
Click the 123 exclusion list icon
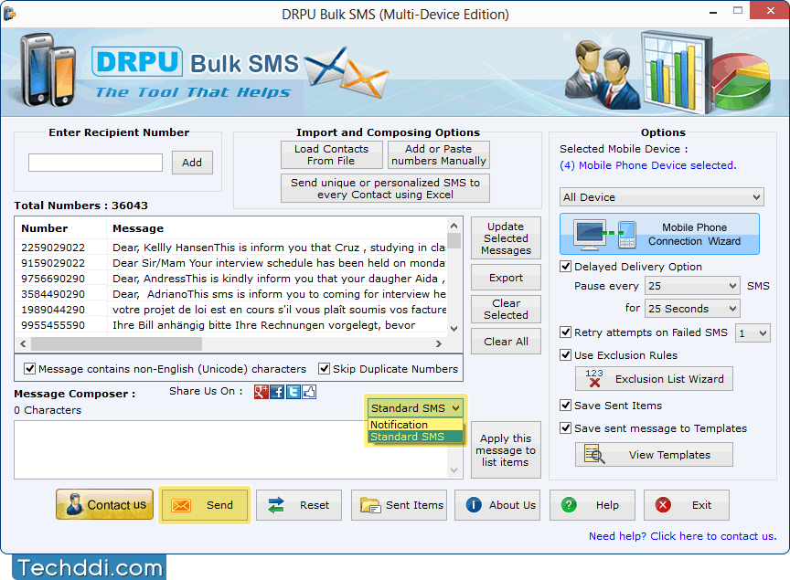coord(594,378)
